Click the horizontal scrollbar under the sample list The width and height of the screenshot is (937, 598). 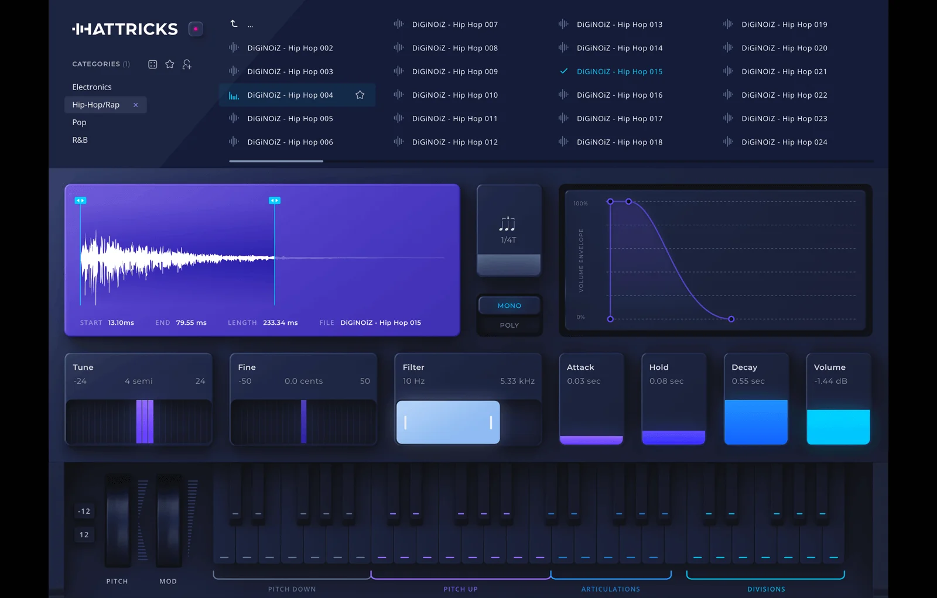[x=276, y=161]
